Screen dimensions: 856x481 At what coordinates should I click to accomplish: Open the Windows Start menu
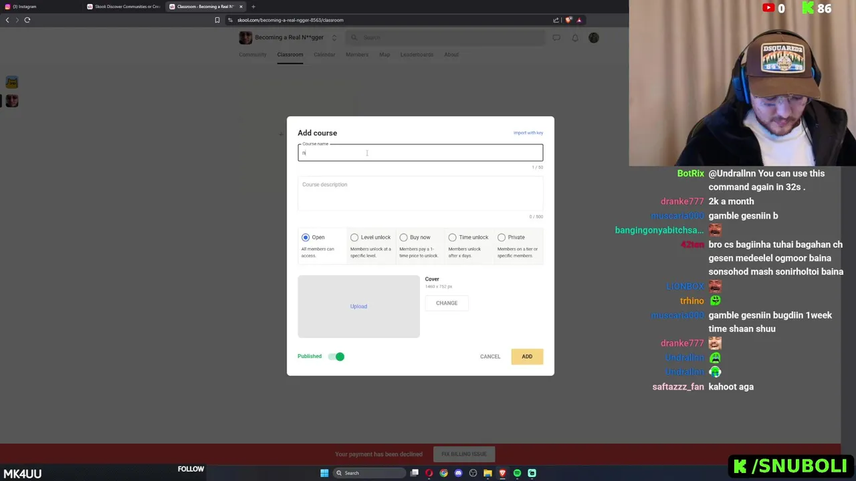324,473
